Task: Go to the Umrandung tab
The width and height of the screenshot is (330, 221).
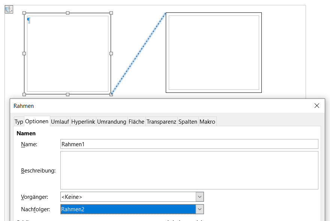Action: point(112,122)
